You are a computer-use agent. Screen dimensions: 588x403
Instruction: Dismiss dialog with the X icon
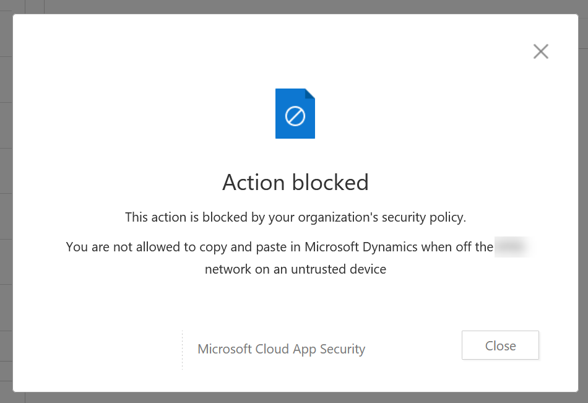541,51
